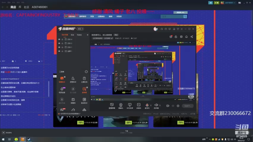Click the headset support icon in title bar

(x=162, y=29)
